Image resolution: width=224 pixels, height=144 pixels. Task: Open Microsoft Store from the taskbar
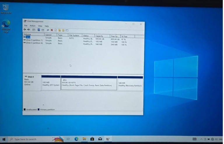92,139
